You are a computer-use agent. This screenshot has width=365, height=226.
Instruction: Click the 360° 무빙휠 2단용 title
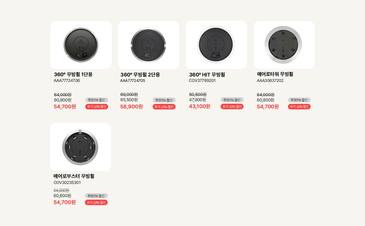pos(140,75)
